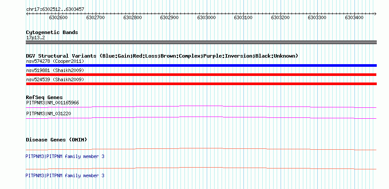Select the DGV Structural Variants track title
The image size is (389, 189).
click(x=162, y=56)
